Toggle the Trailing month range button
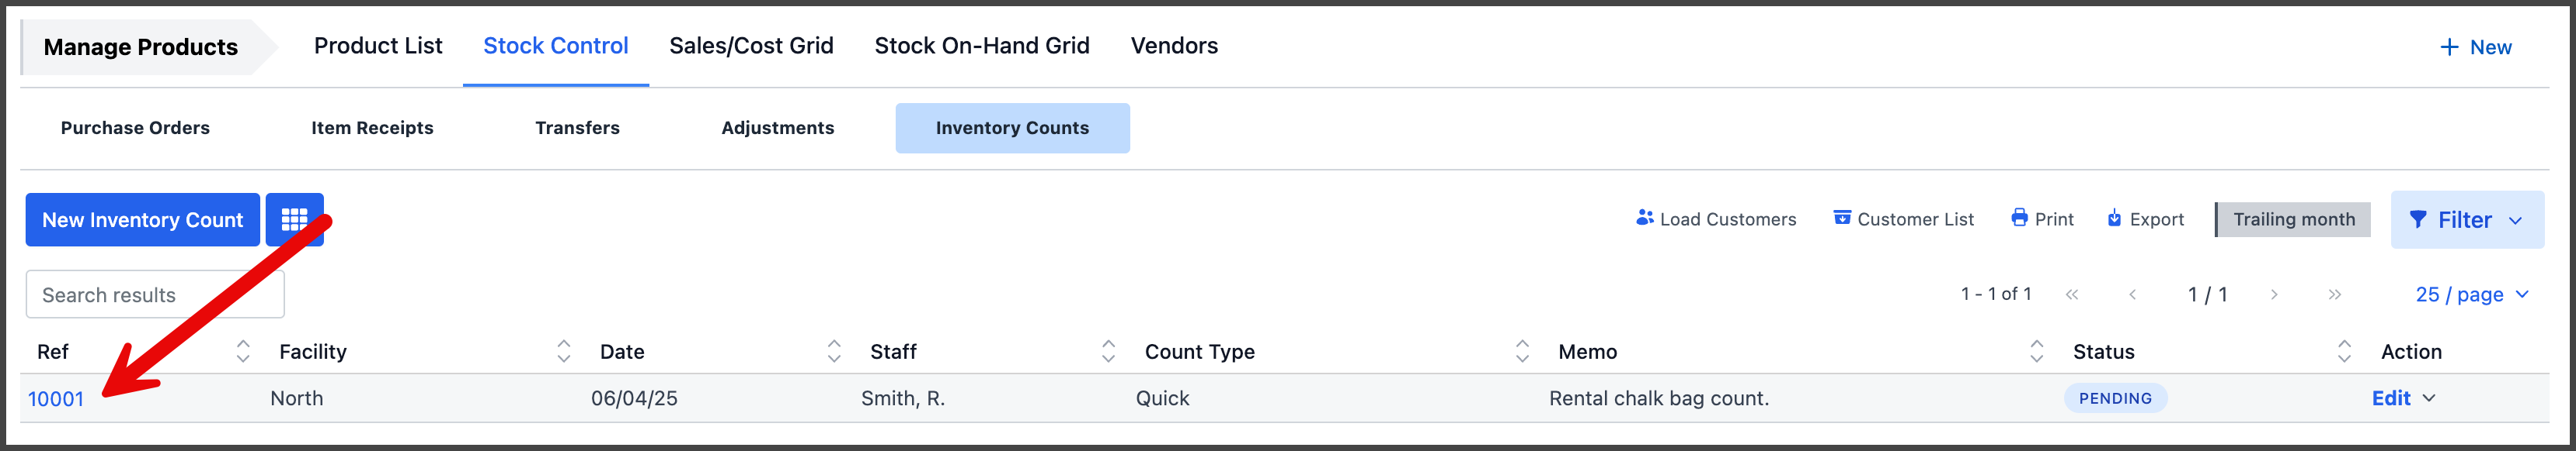This screenshot has height=451, width=2576. point(2293,219)
